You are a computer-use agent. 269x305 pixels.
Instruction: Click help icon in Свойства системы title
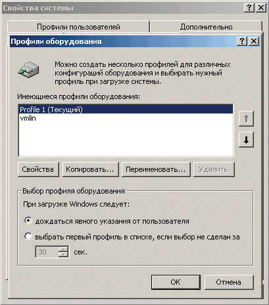pyautogui.click(x=249, y=8)
